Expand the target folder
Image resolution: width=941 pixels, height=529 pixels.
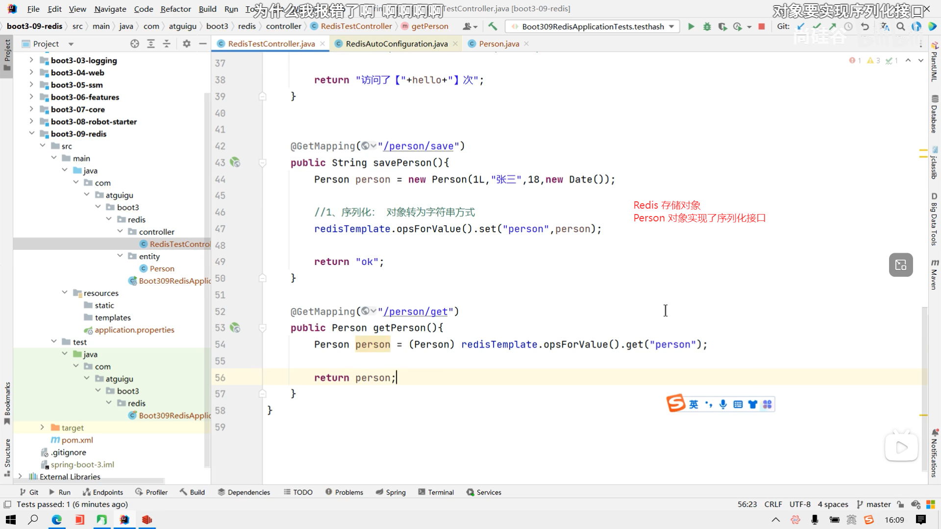point(42,428)
